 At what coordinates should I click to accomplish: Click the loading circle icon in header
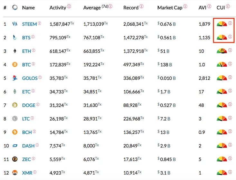(x=15, y=7)
